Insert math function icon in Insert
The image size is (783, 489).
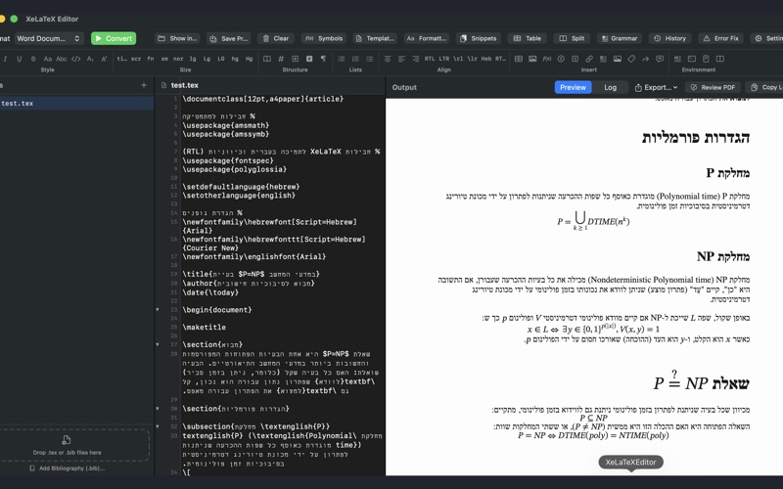click(547, 59)
